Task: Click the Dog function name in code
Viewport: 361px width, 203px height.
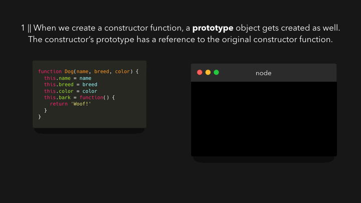Action: click(x=69, y=72)
